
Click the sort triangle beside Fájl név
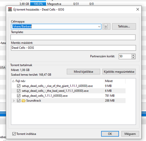coord(13,81)
